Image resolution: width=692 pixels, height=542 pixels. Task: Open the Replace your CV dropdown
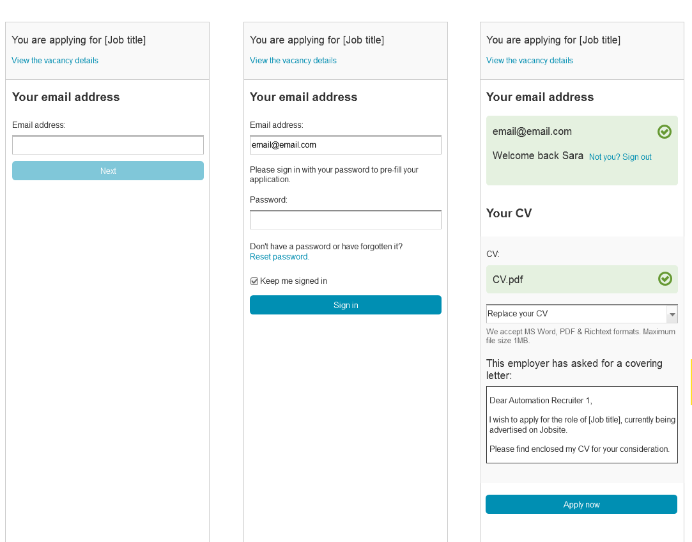581,314
